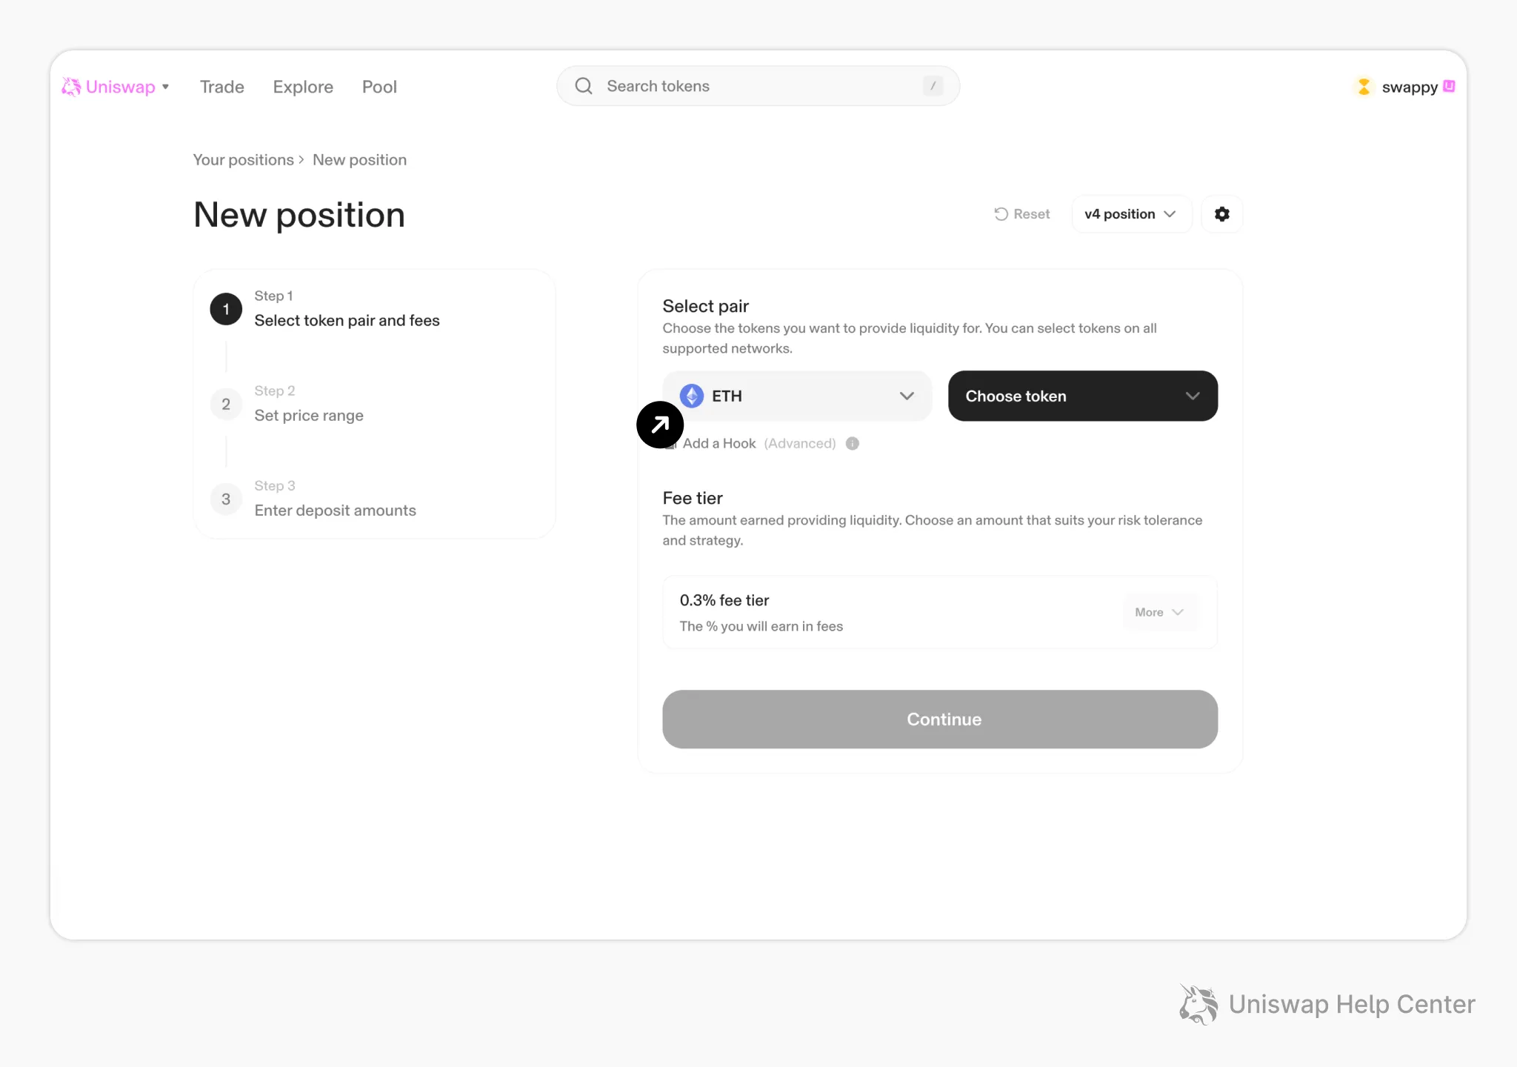Click the black arrow annotation marker
Screen dimensions: 1517x1067
click(x=660, y=425)
